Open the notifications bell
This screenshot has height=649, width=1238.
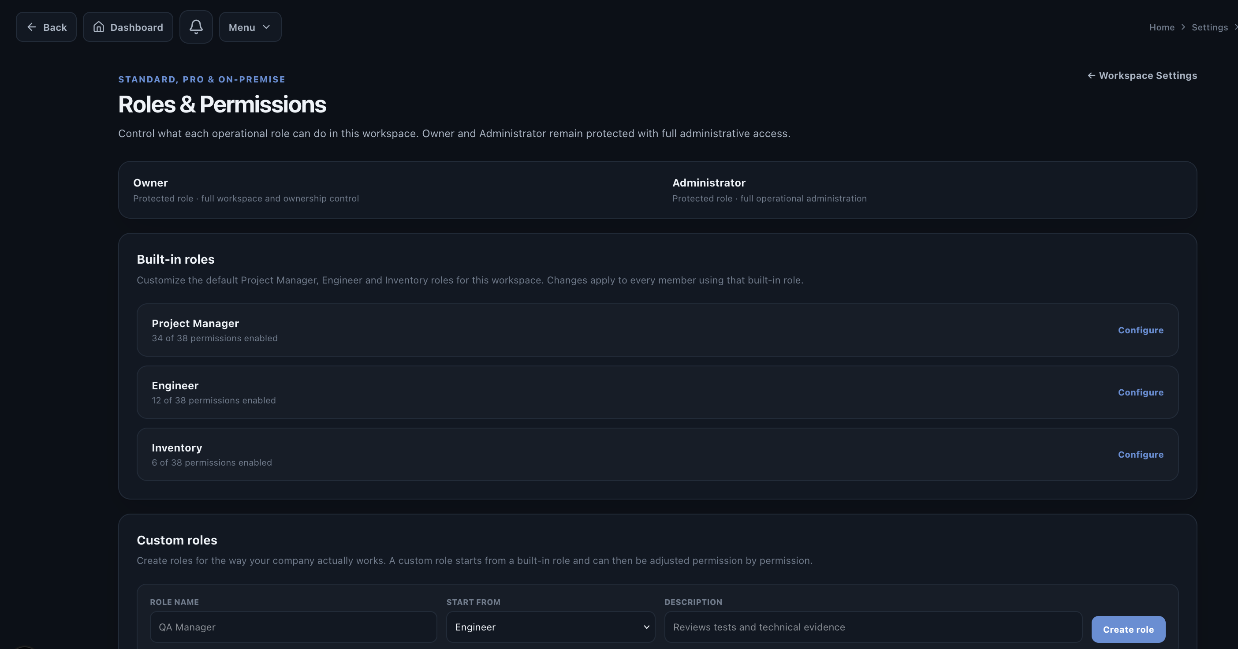196,27
